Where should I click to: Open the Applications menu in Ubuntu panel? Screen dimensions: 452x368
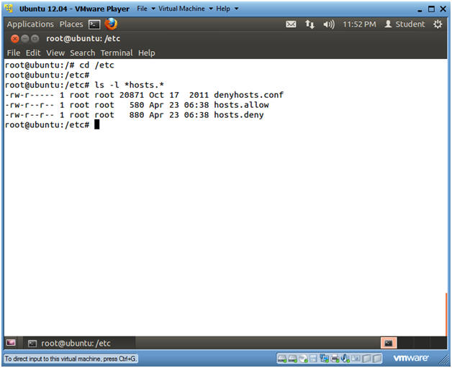pyautogui.click(x=30, y=24)
